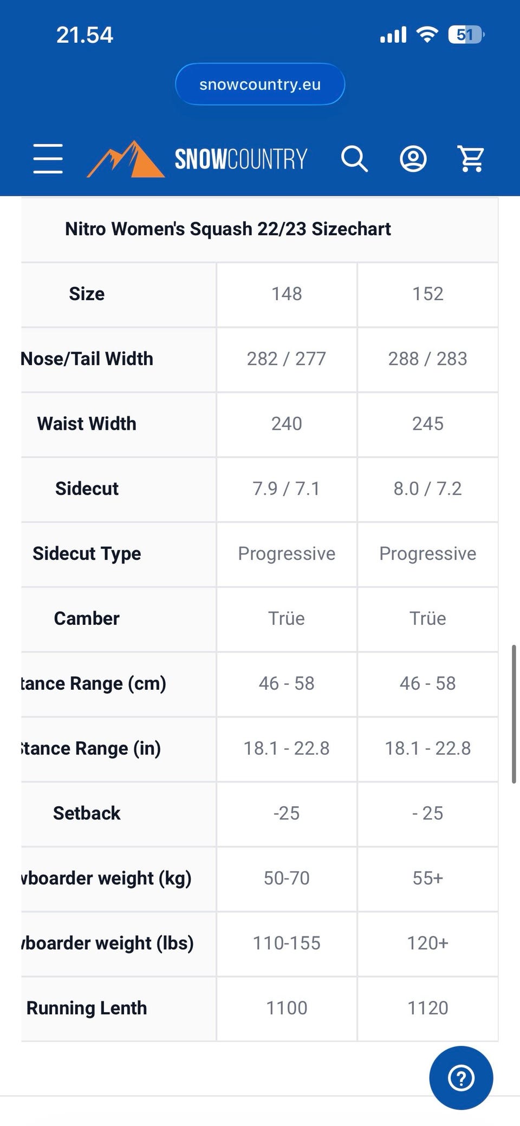
Task: Tap the battery level indicator
Action: tap(465, 35)
